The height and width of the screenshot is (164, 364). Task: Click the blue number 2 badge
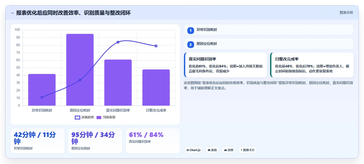190,45
